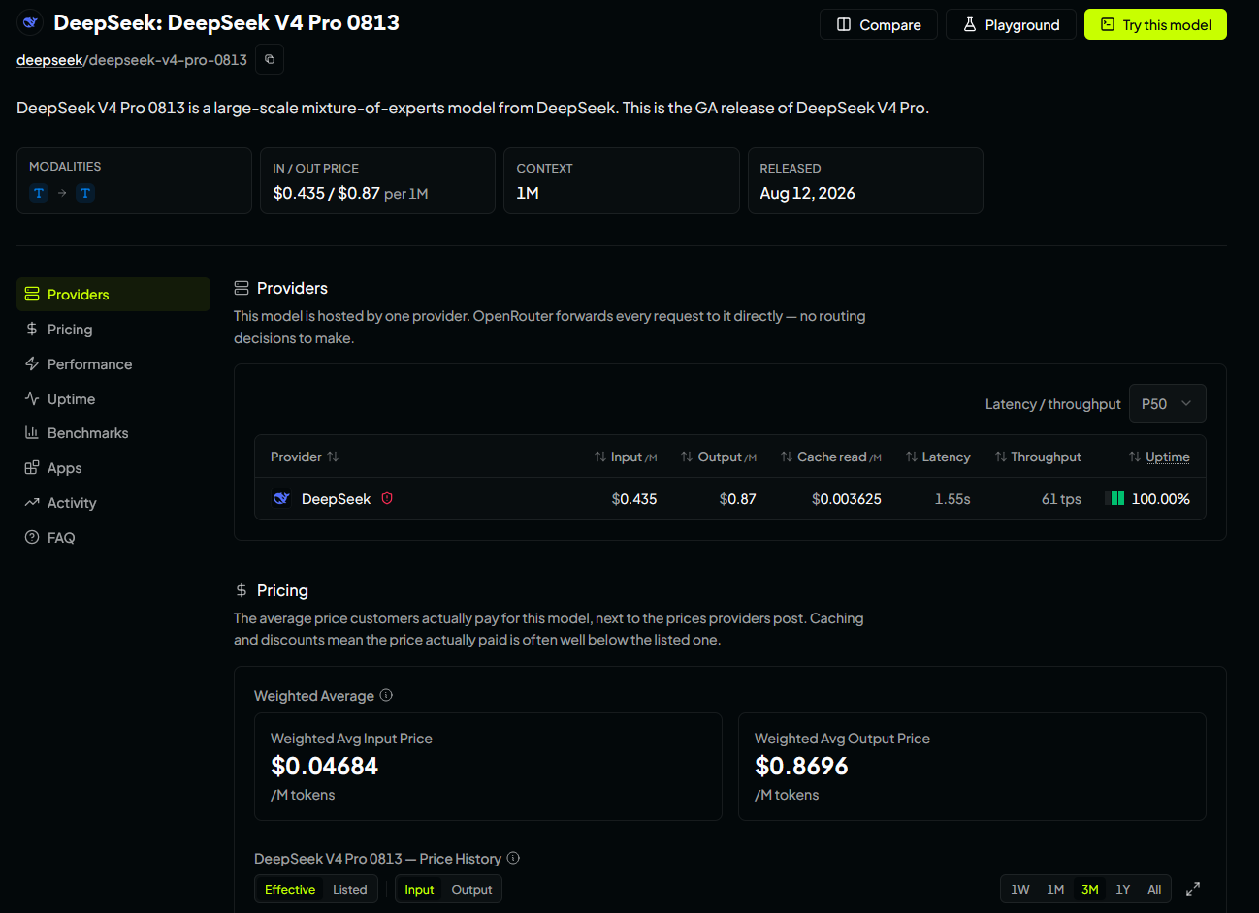The height and width of the screenshot is (913, 1259).
Task: Go to Apps using the sidebar grid icon
Action: (x=32, y=467)
